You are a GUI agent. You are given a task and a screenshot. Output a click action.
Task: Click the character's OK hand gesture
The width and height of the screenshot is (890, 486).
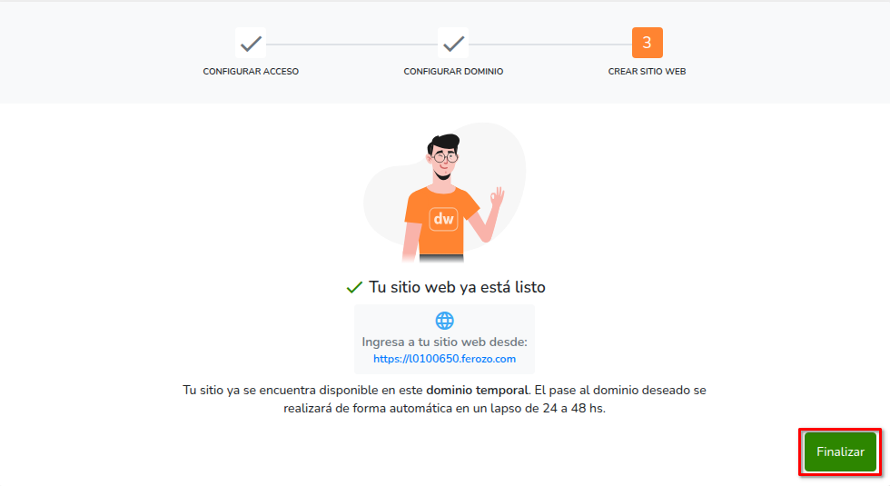pyautogui.click(x=498, y=198)
